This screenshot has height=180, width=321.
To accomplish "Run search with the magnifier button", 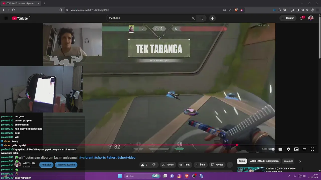I will (201, 18).
